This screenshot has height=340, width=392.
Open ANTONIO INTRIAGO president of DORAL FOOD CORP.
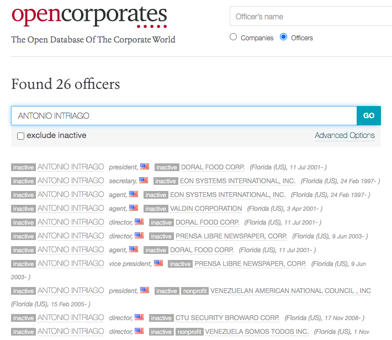(71, 167)
